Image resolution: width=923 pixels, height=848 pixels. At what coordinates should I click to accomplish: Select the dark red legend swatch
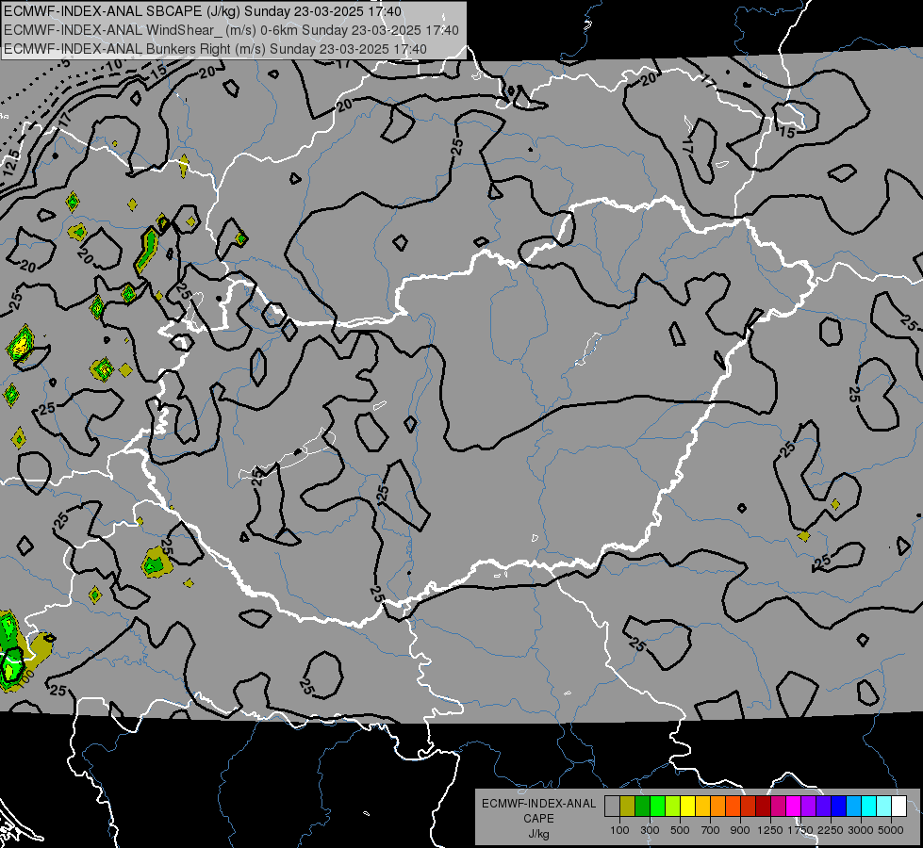(764, 806)
